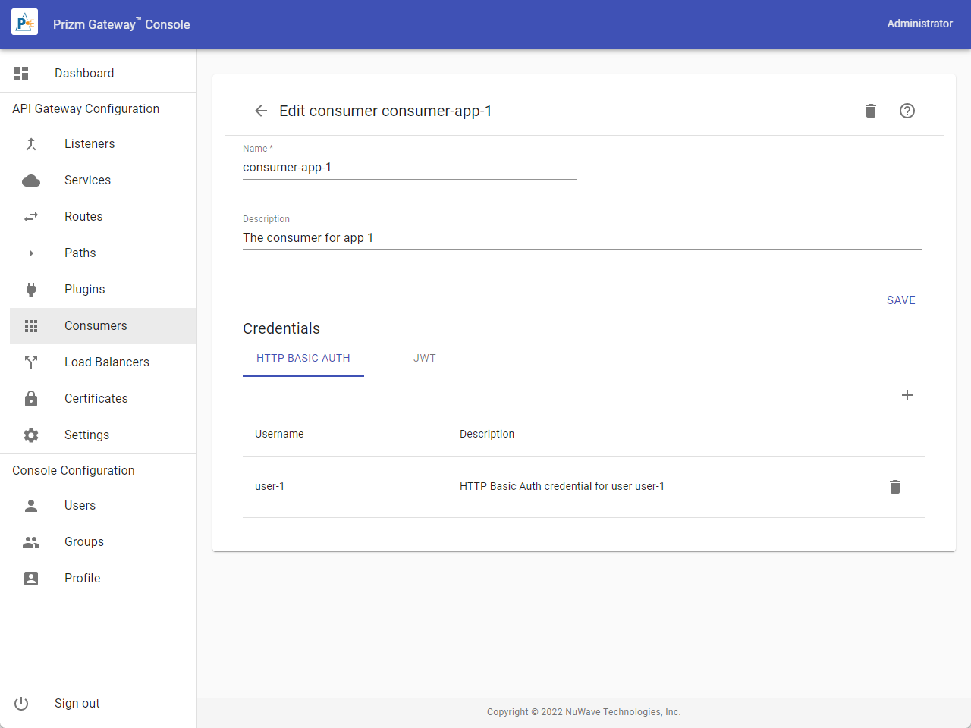971x728 pixels.
Task: Add a new credential with plus icon
Action: 907,395
